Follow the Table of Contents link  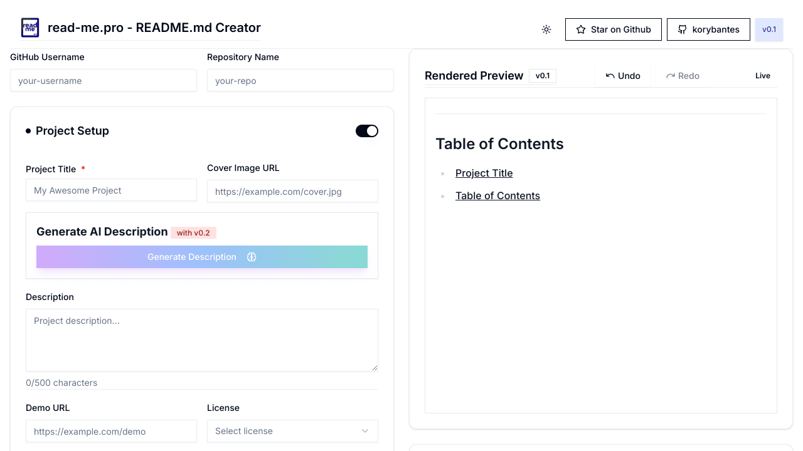497,195
